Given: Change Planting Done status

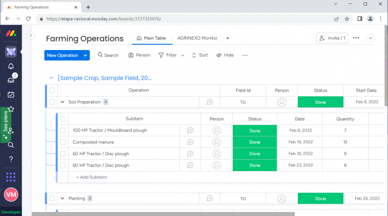Looking at the screenshot, I should [321, 198].
